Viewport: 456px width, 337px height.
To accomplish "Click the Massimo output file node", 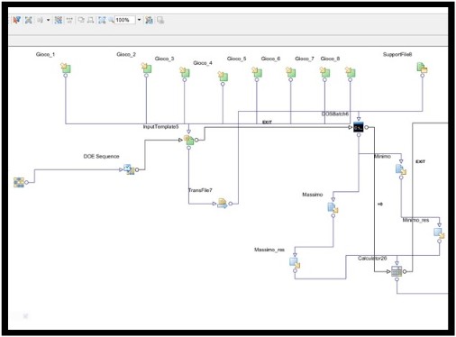I will [333, 207].
